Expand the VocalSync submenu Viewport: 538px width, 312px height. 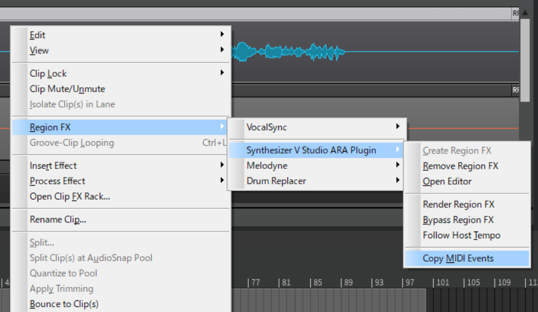tap(267, 128)
